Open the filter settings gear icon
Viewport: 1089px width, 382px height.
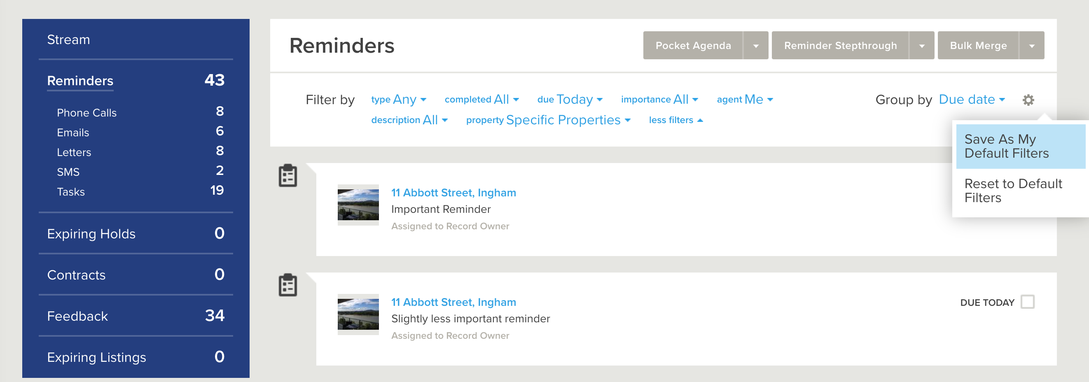pos(1028,100)
